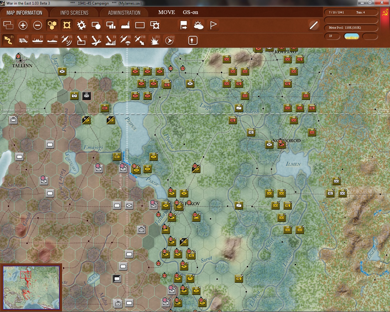Select the F10 air transfer mode
This screenshot has width=390, height=312.
(x=140, y=40)
